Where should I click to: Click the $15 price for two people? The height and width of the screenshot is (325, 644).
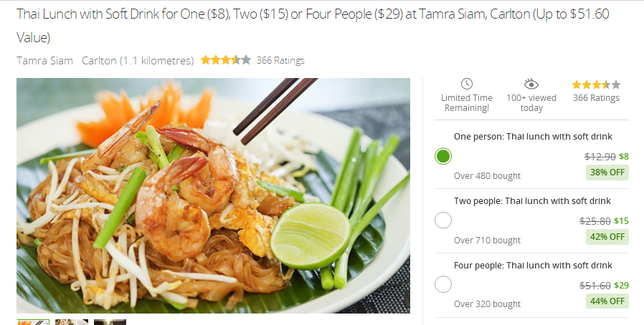[622, 221]
